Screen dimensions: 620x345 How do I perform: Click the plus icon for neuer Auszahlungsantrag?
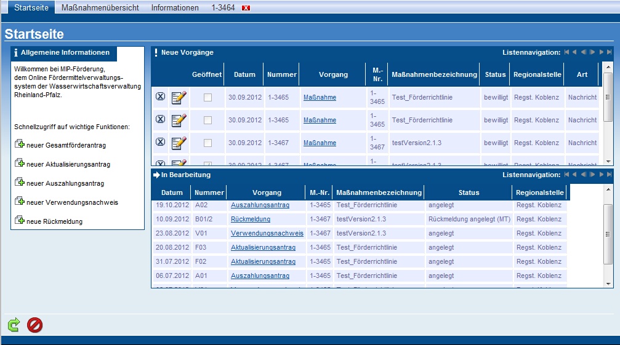19,181
